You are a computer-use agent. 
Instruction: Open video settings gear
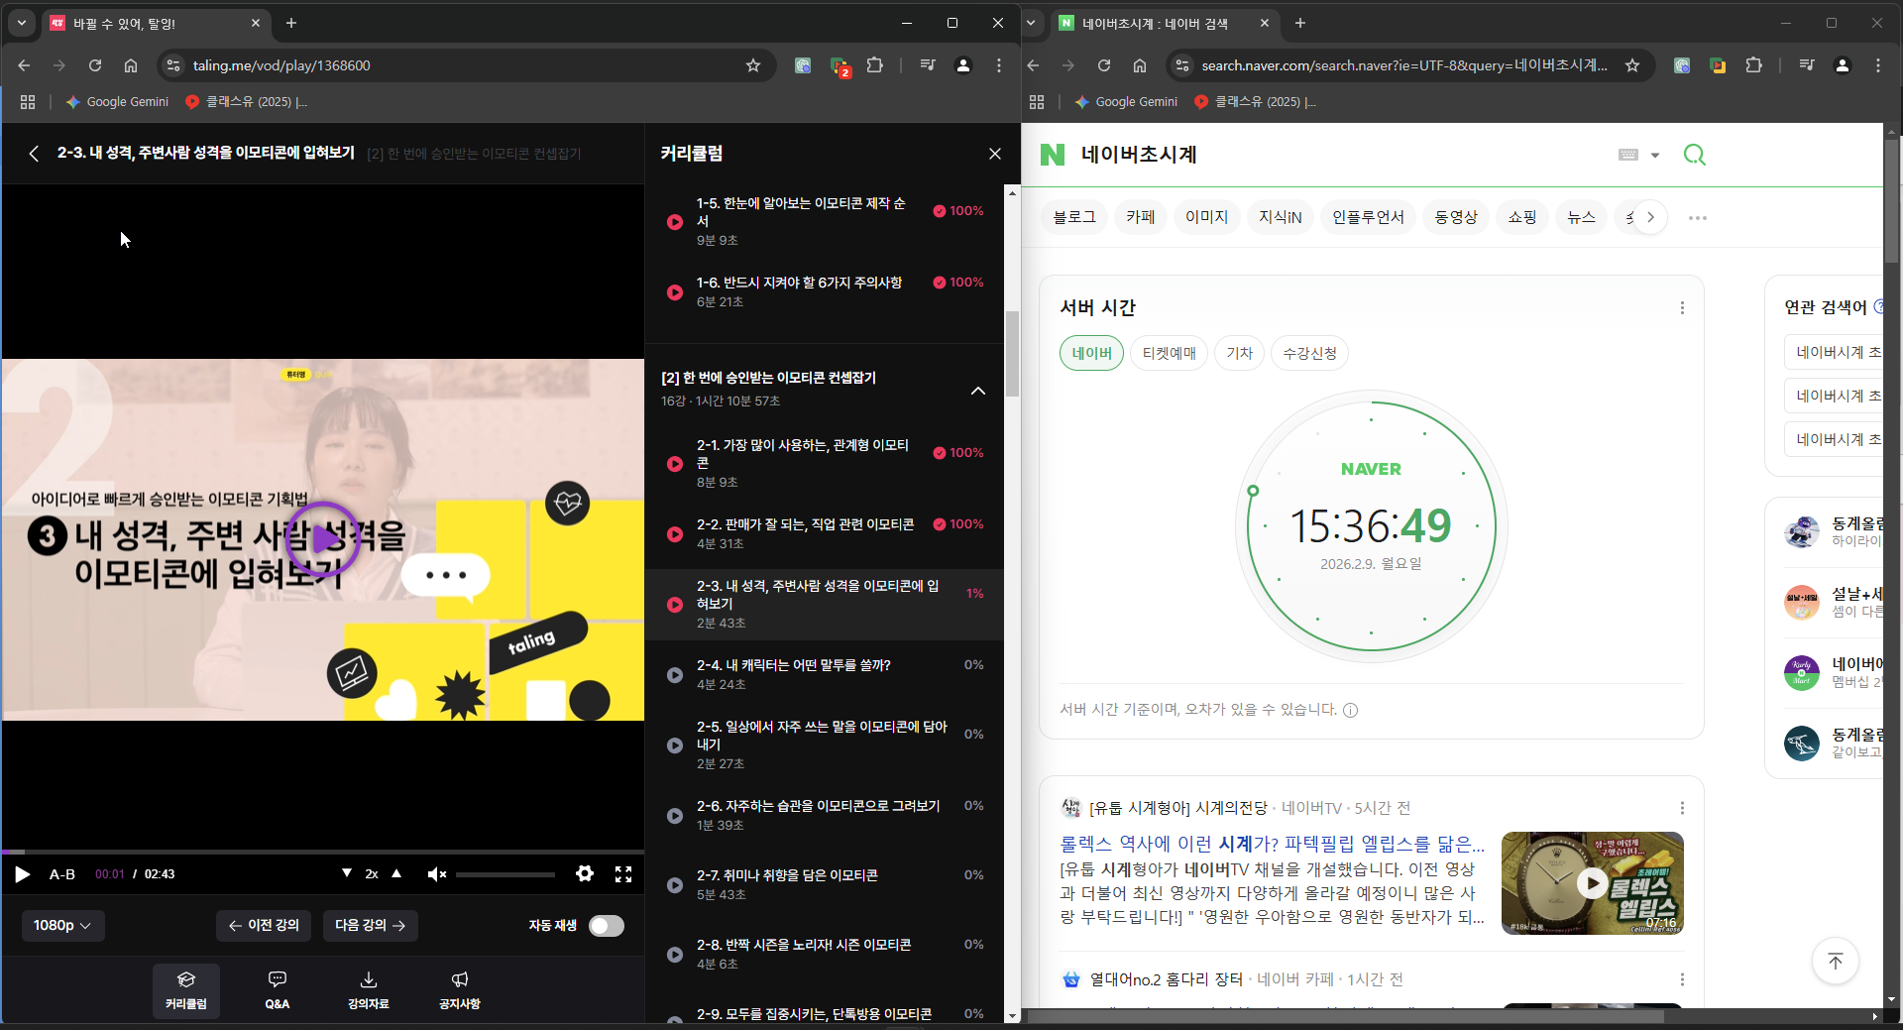[x=585, y=873]
